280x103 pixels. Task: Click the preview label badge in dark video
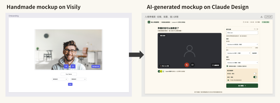tap(163, 36)
